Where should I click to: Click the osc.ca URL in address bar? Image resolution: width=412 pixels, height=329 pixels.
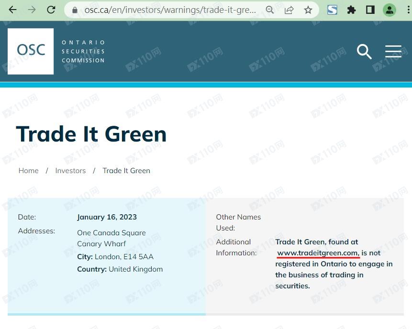[170, 10]
